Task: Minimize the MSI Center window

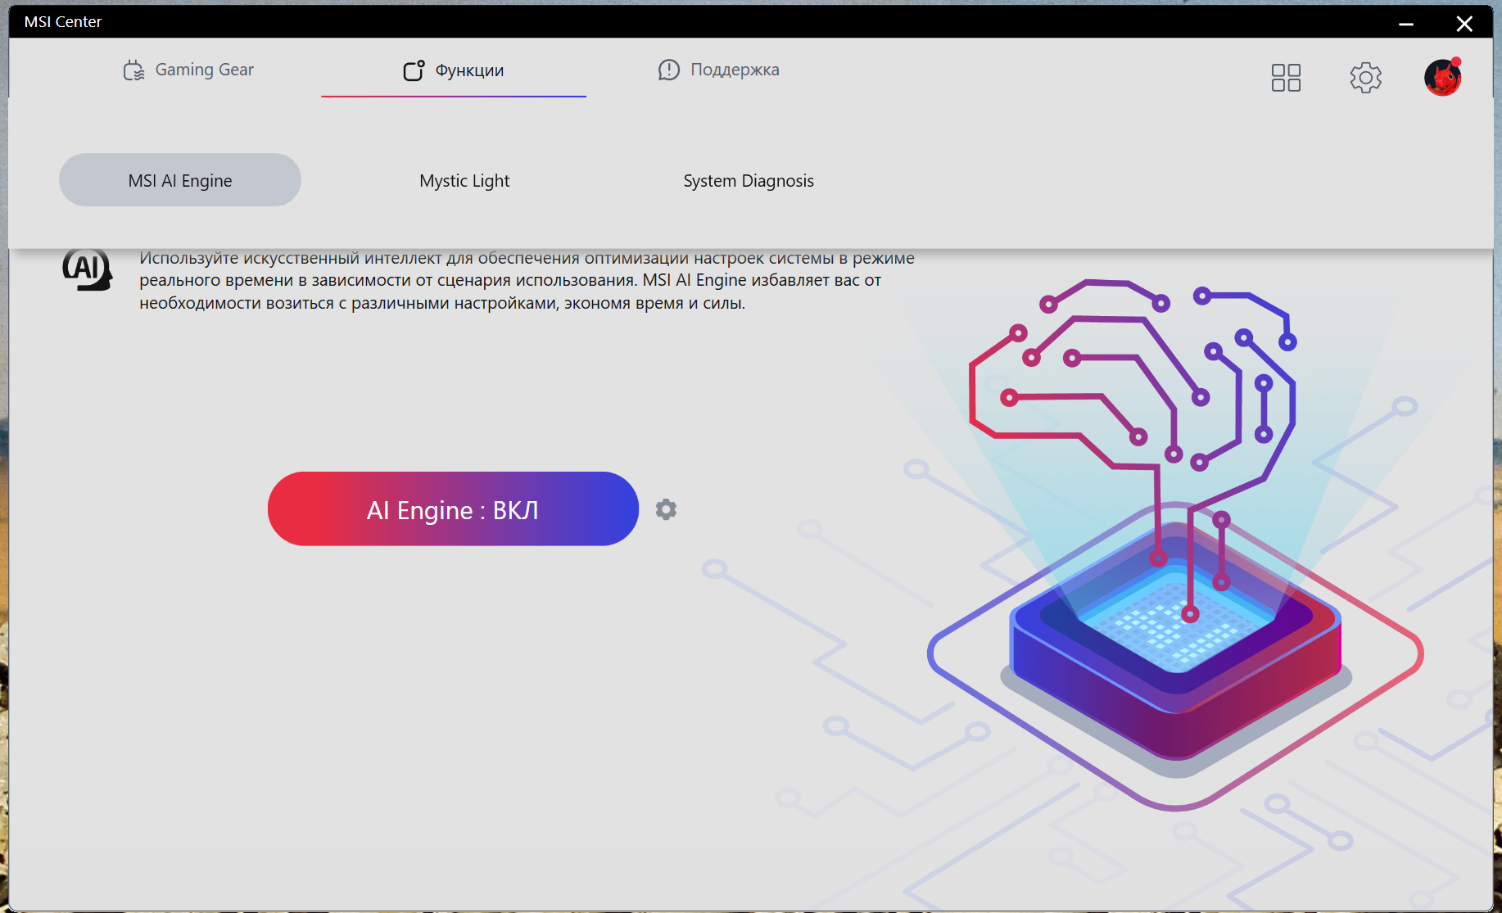Action: click(x=1406, y=24)
